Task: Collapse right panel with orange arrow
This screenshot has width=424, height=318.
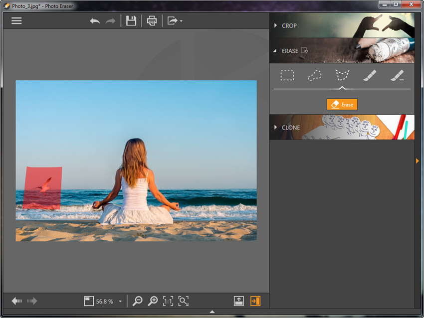Action: tap(417, 161)
